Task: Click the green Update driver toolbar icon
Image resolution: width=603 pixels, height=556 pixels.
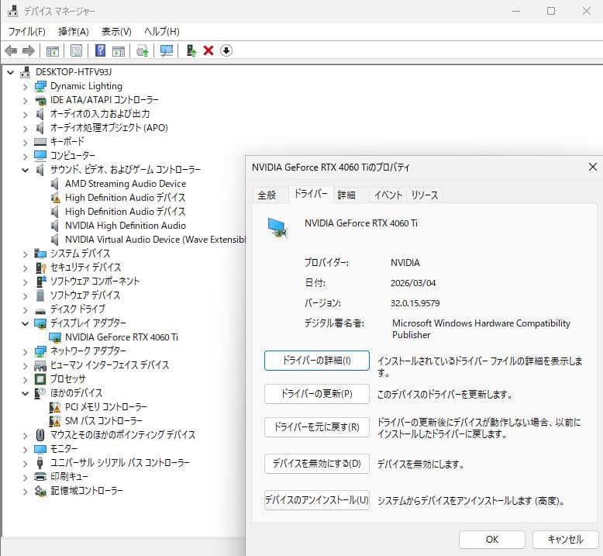Action: pyautogui.click(x=191, y=50)
